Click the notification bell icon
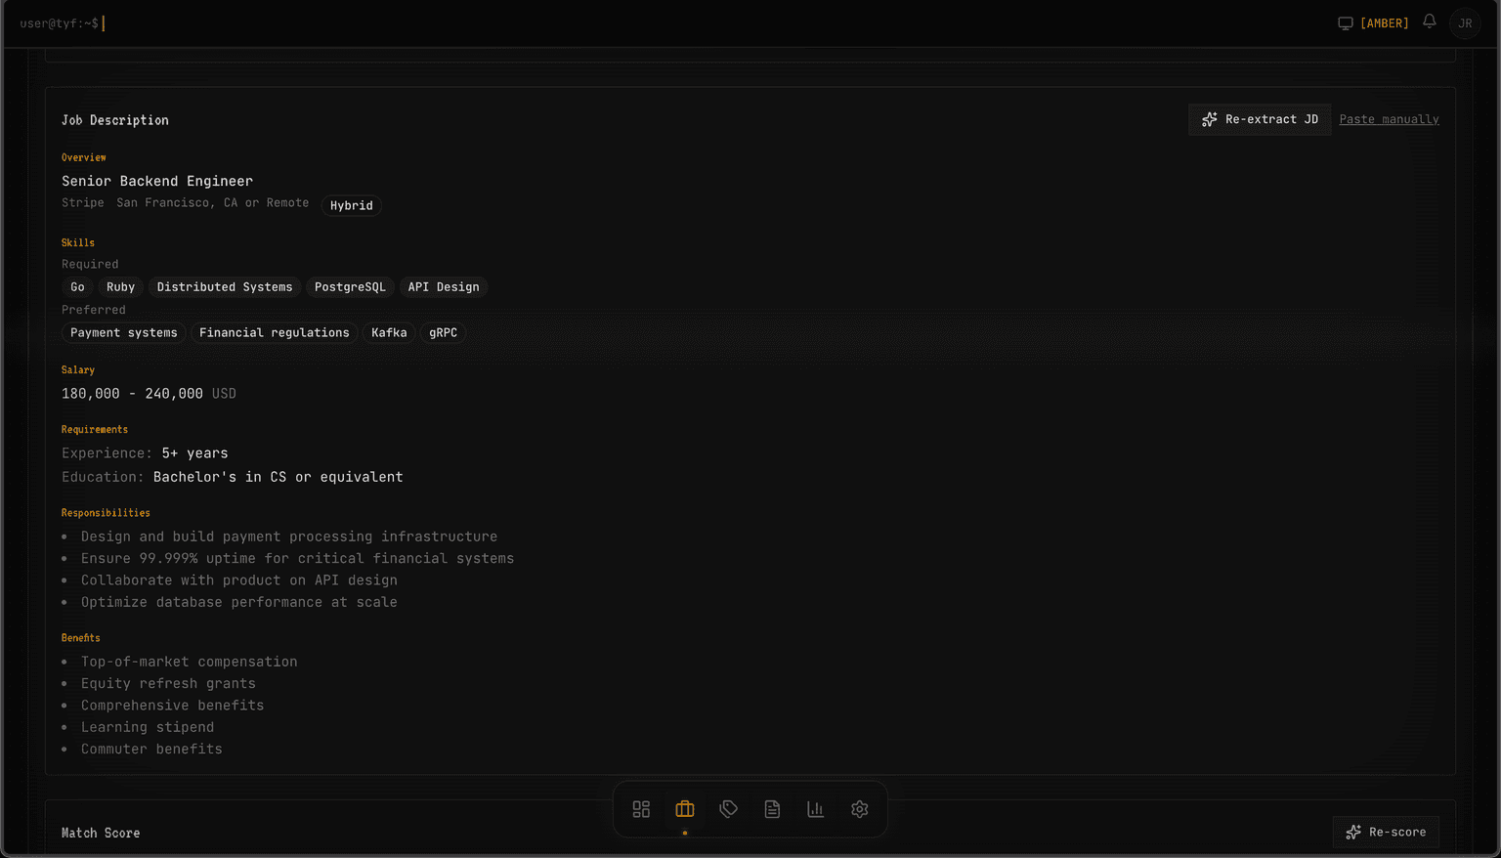 pyautogui.click(x=1430, y=21)
